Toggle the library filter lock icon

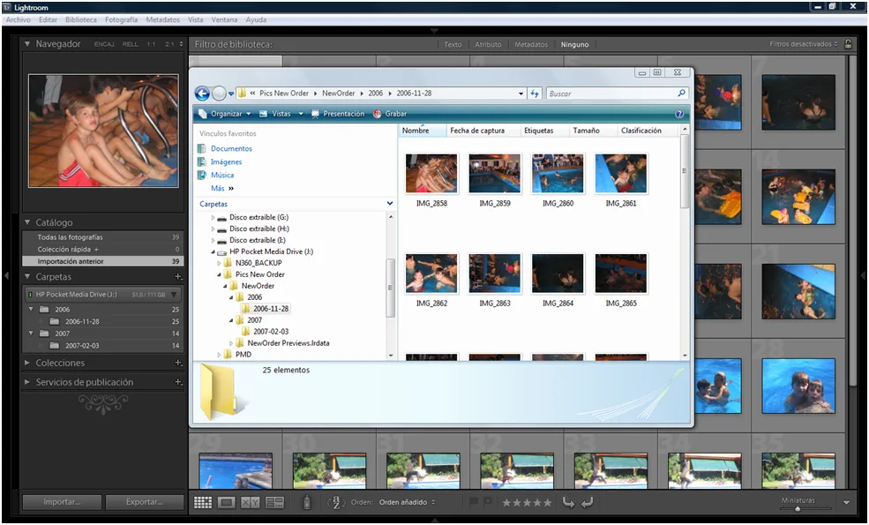coord(848,43)
